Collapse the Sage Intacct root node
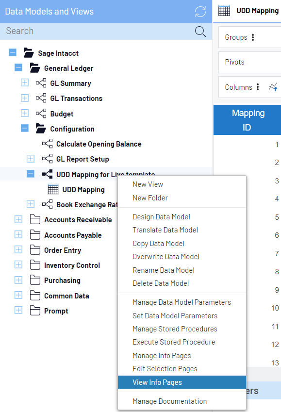The width and height of the screenshot is (281, 412). pyautogui.click(x=12, y=52)
